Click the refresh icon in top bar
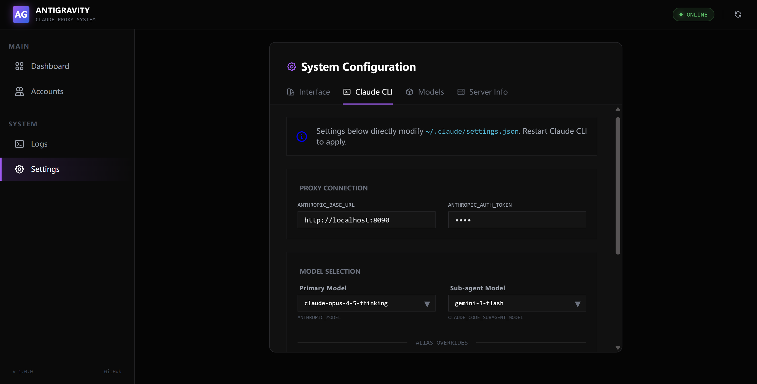Screen dimensions: 757x384 (738, 14)
